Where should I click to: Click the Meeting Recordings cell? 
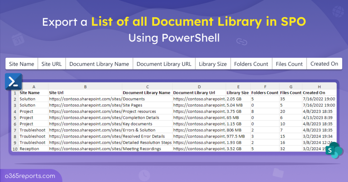click(142, 149)
